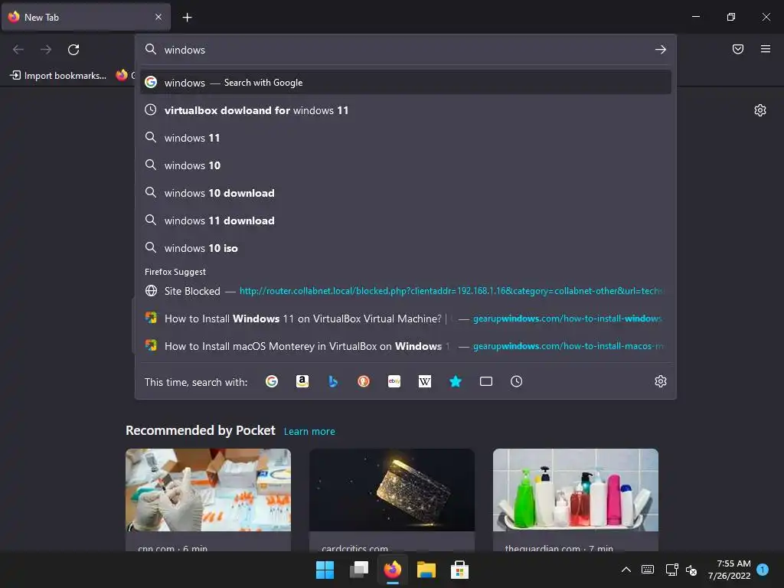The height and width of the screenshot is (588, 784).
Task: Open the cardcritics.com Pocket story thumbnail
Action: [x=392, y=489]
